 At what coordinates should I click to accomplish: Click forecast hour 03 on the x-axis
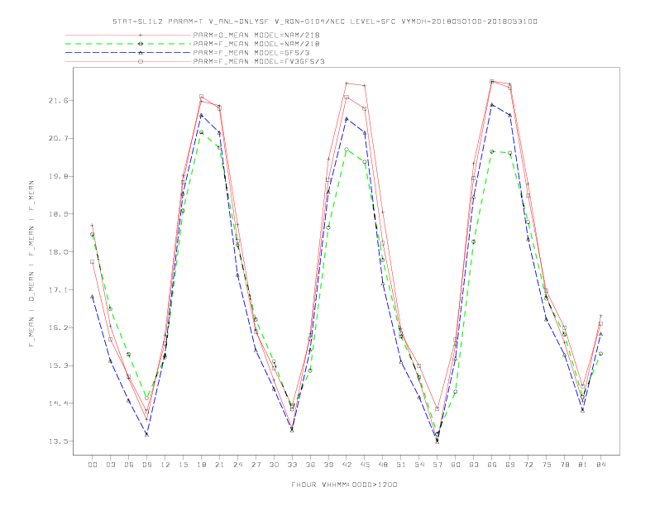(110, 465)
